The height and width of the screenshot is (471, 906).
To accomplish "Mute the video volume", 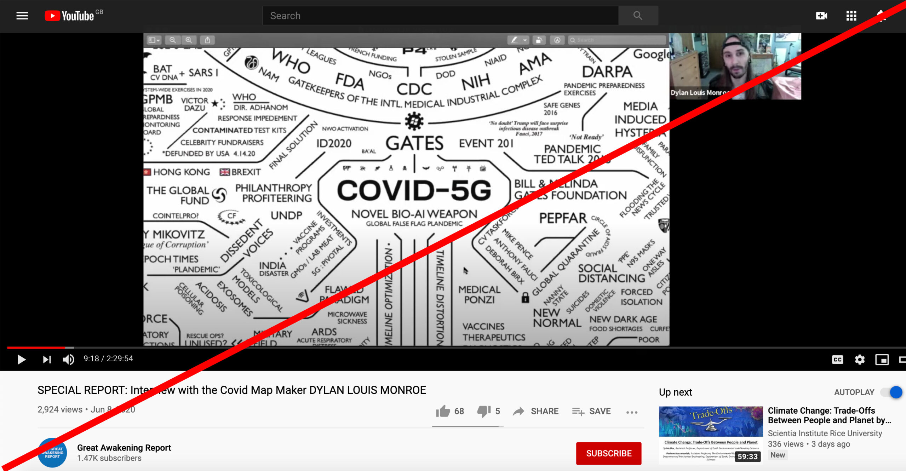I will point(68,360).
